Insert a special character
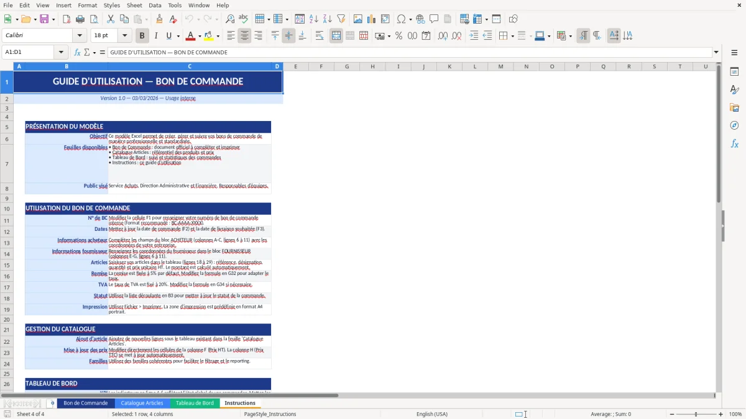746x419 pixels. pyautogui.click(x=401, y=19)
